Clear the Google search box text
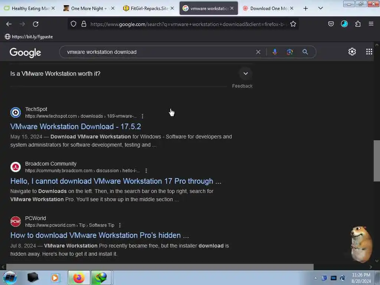The height and width of the screenshot is (285, 380). pyautogui.click(x=258, y=52)
